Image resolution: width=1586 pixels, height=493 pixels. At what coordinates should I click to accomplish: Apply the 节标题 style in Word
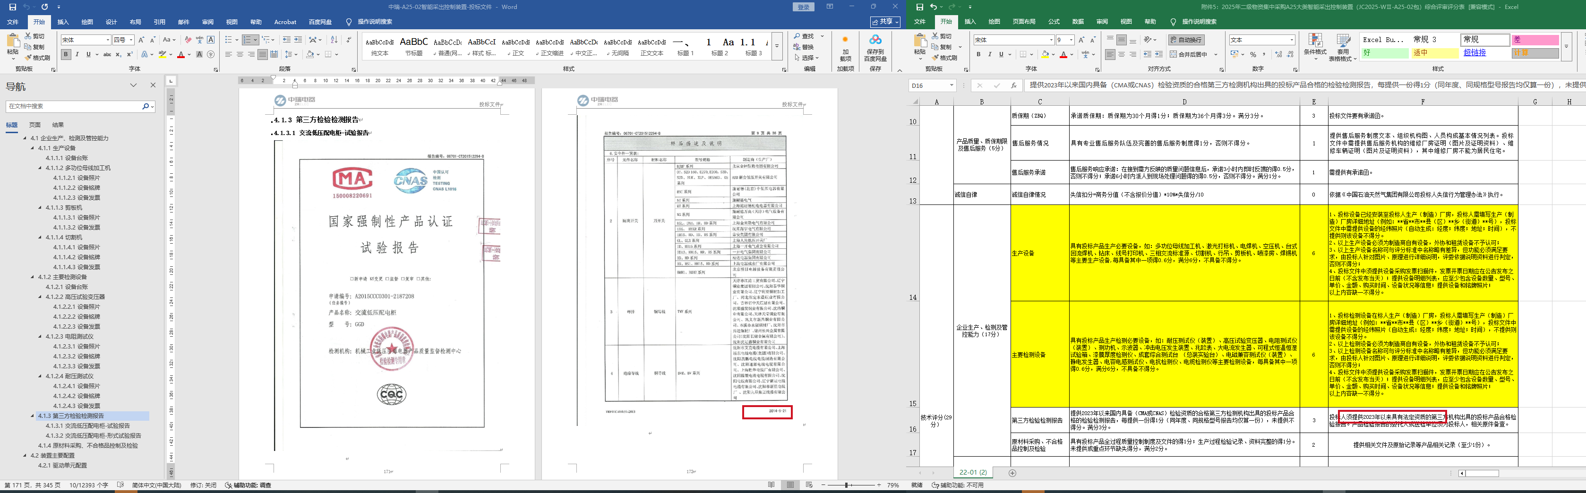tap(414, 46)
